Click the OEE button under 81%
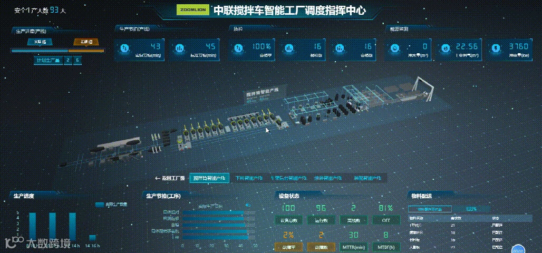542x253 pixels. [x=386, y=220]
